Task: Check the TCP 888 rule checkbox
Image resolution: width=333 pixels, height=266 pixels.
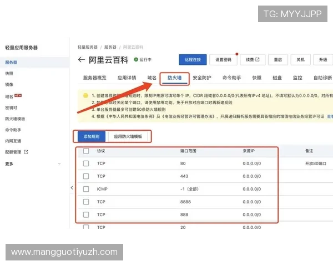Action: (86, 214)
